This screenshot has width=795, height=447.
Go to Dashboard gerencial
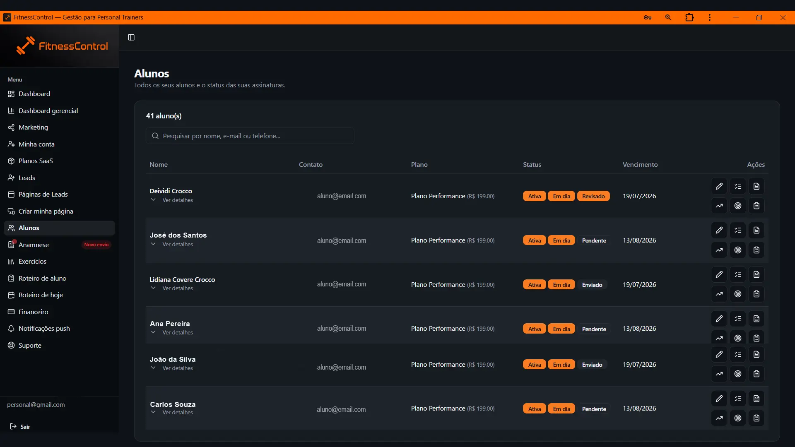tap(59, 111)
